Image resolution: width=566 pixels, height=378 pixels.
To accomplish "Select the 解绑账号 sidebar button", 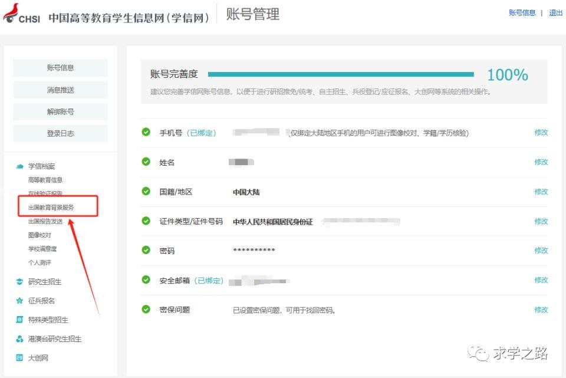I will pyautogui.click(x=60, y=112).
